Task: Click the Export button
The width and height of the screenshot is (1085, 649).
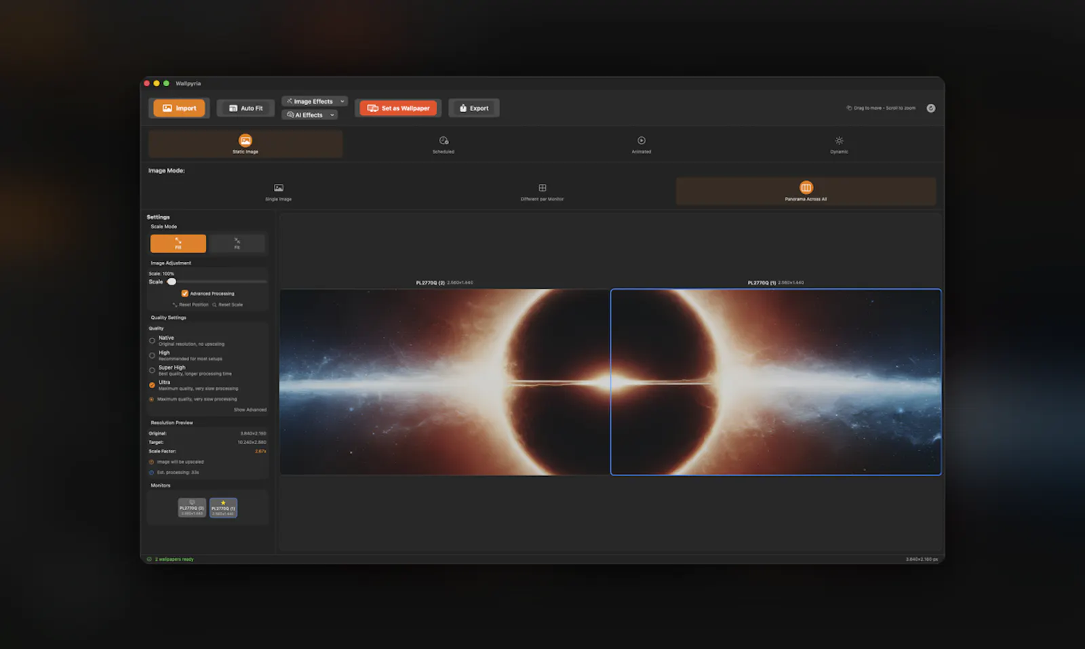Action: tap(474, 108)
